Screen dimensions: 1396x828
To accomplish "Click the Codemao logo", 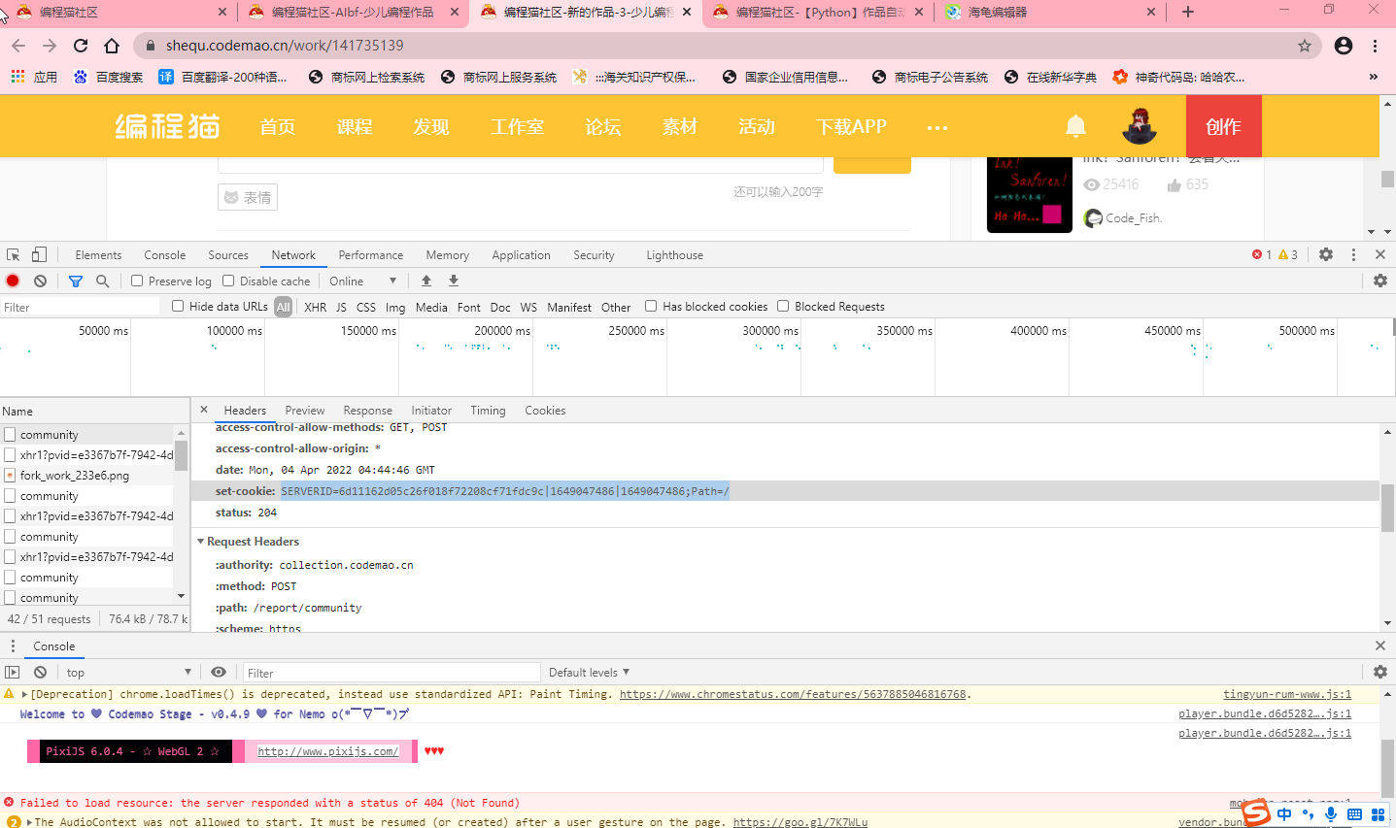I will click(x=167, y=126).
